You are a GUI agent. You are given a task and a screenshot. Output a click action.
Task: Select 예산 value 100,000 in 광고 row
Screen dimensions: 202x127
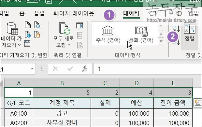(137, 113)
